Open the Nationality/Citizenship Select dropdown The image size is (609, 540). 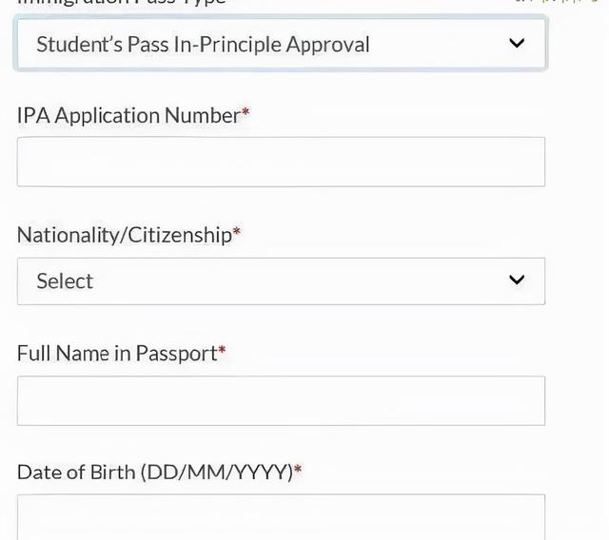pos(281,281)
